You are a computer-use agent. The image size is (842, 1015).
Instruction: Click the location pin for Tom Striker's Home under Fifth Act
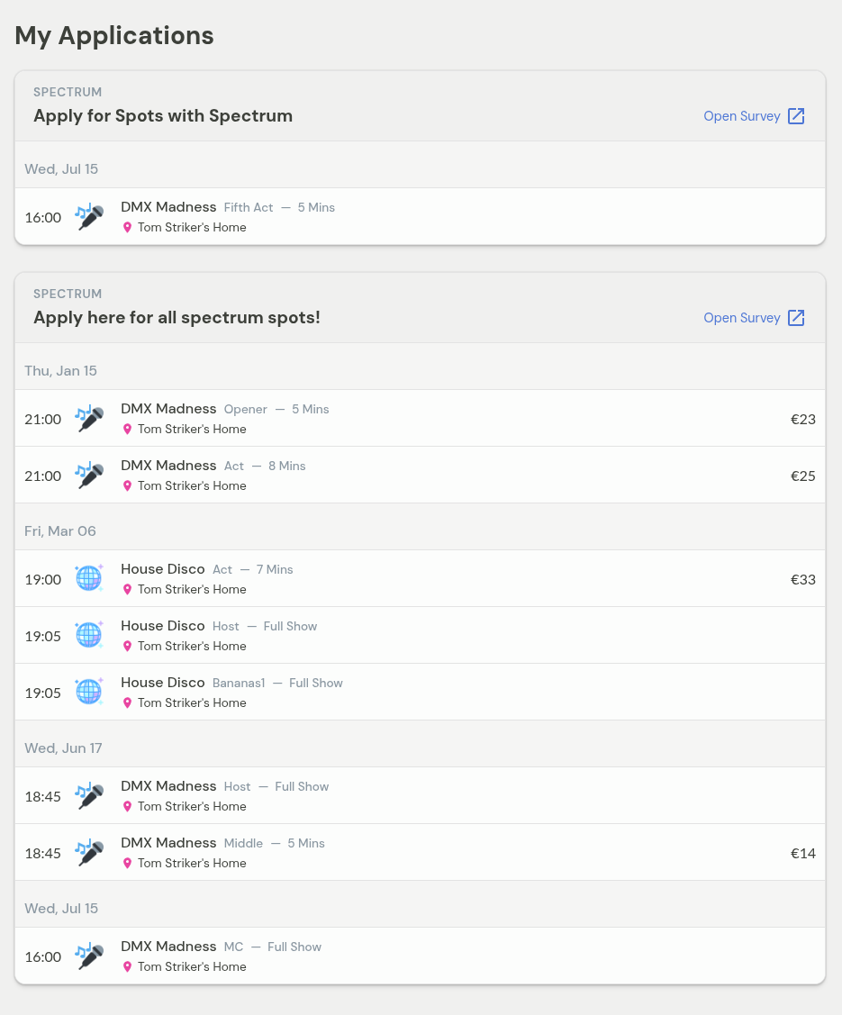(127, 227)
